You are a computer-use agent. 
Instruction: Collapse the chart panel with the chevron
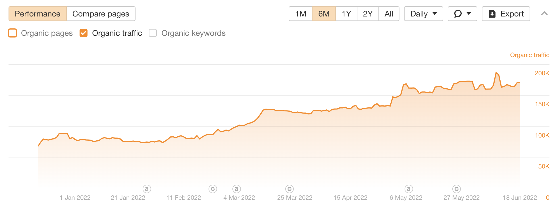544,14
